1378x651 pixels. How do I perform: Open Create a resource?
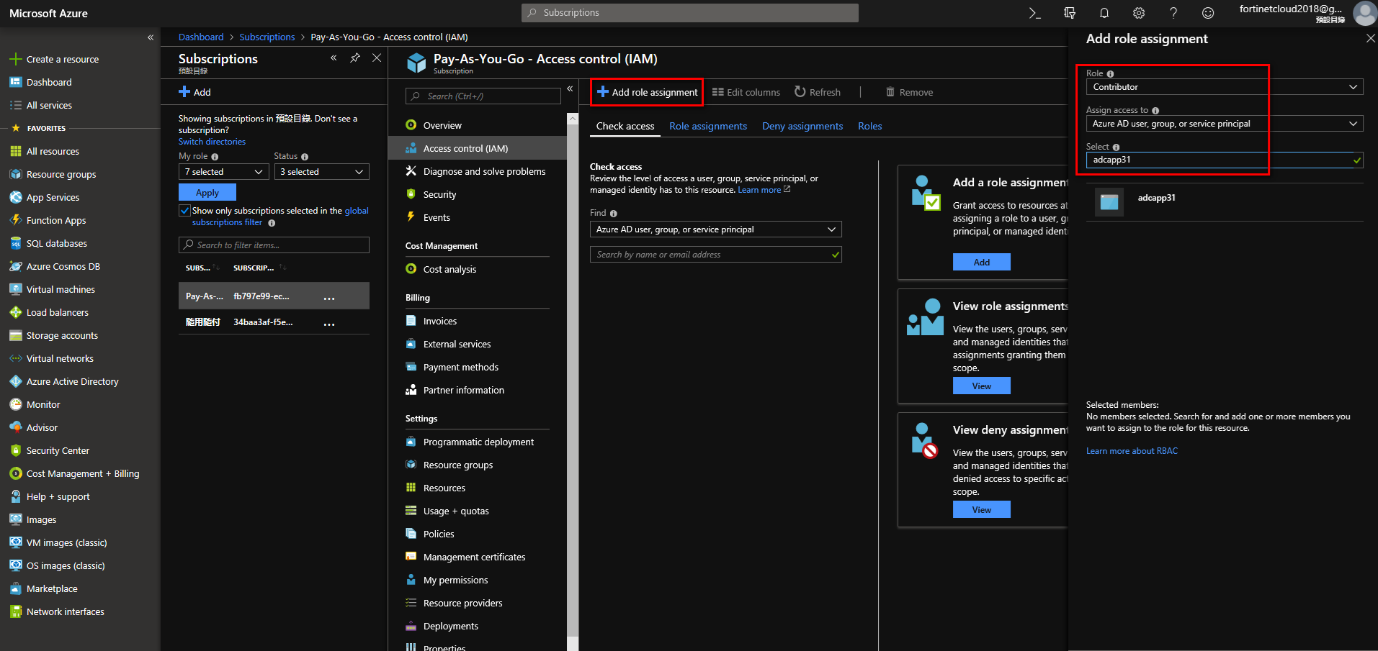(63, 59)
